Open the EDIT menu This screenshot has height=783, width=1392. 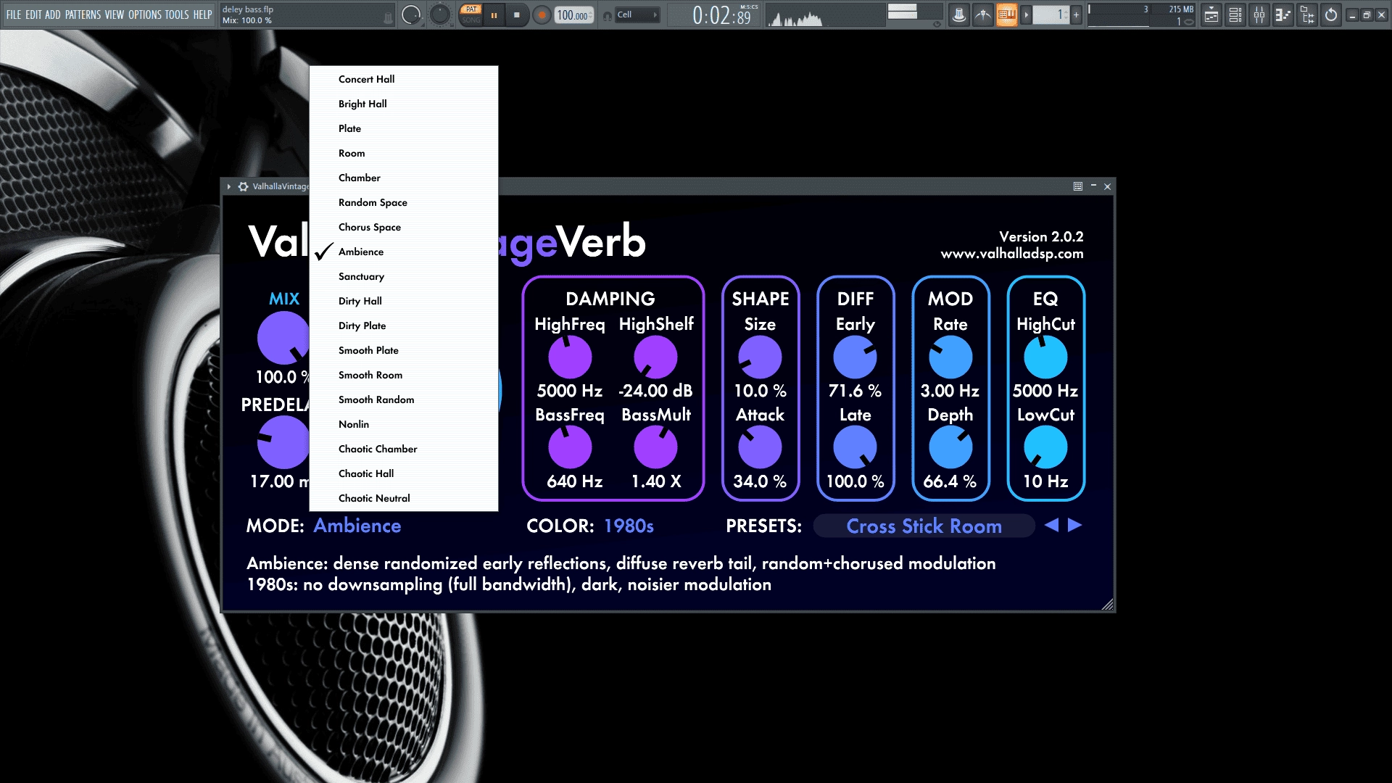(x=33, y=14)
